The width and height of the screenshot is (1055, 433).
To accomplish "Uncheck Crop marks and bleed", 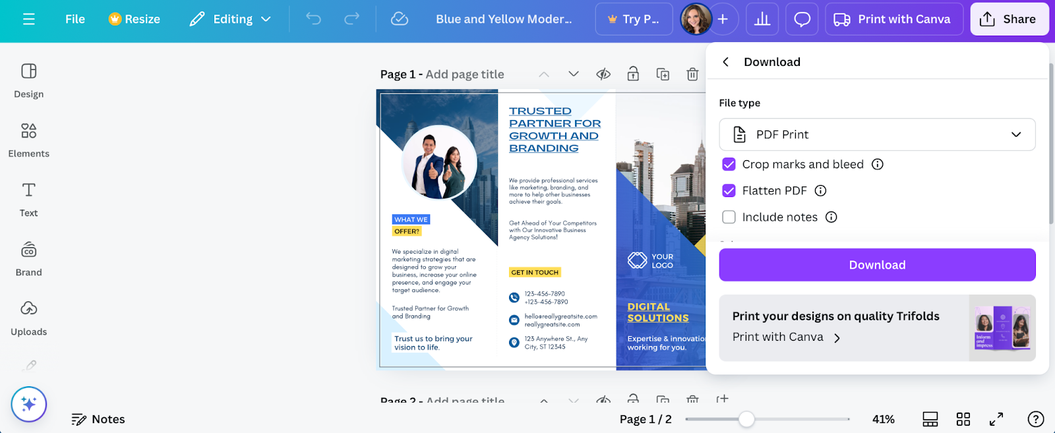I will [x=729, y=164].
